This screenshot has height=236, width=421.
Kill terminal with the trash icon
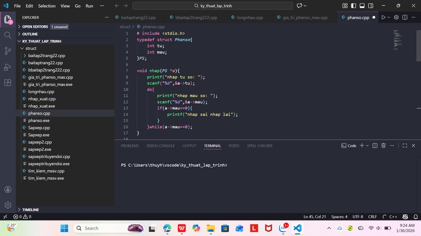[383, 146]
